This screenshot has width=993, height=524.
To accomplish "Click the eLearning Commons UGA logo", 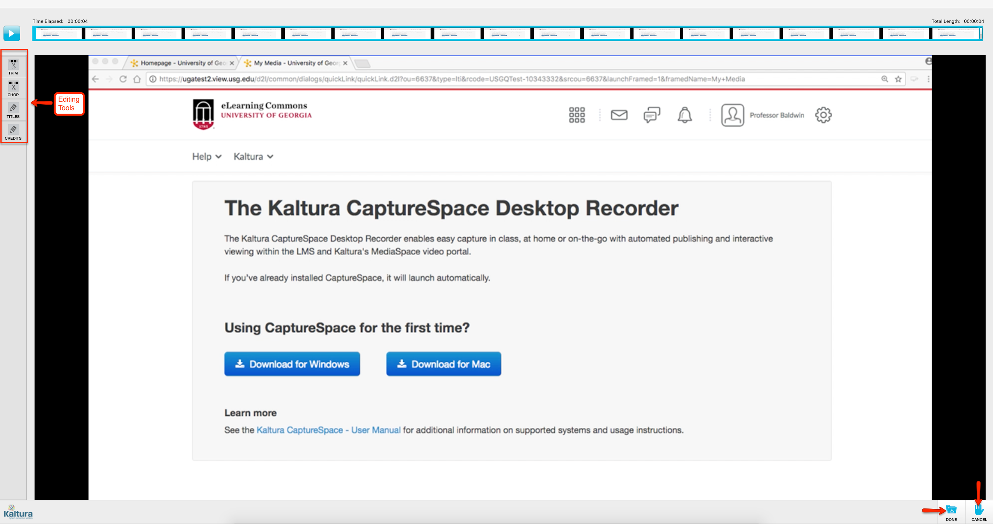I will point(252,114).
